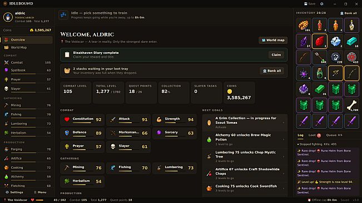Viewport: 362px width, 203px height.
Task: Expand Artifice 67 Craft Shadowhide Chaps goal
Action: point(245,174)
